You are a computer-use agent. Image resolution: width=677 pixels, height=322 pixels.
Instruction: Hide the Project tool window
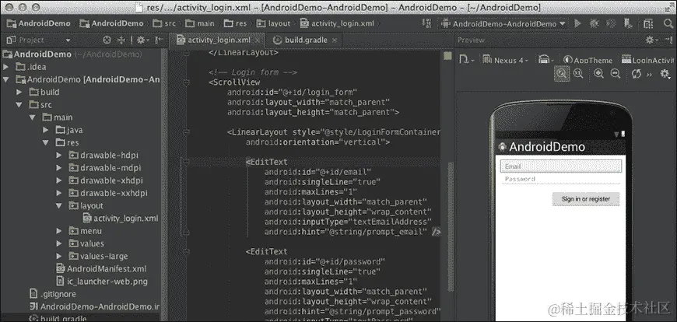tap(159, 40)
